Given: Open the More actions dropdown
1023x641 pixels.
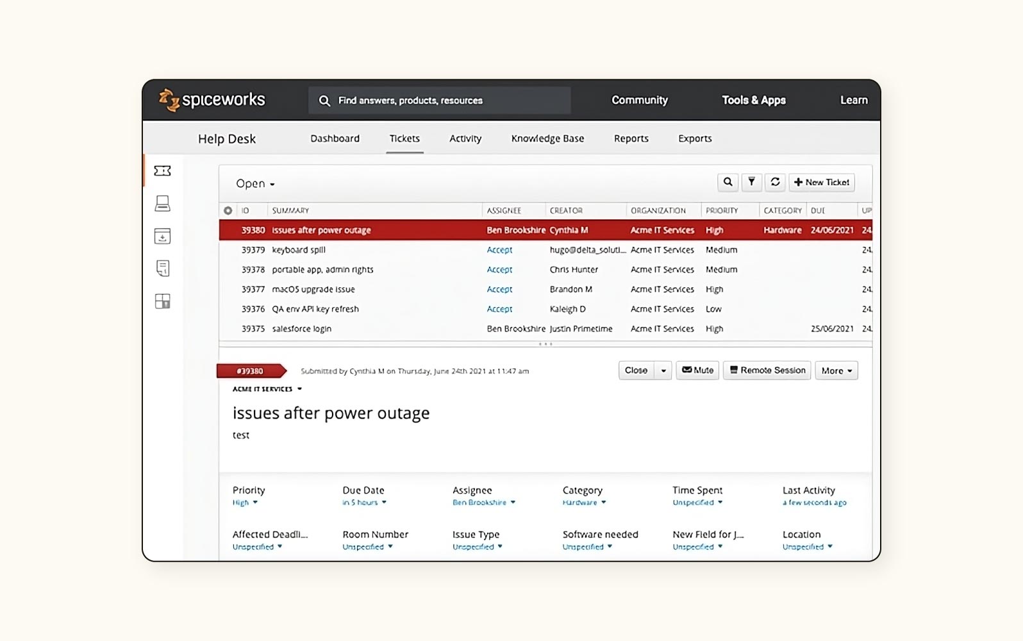Looking at the screenshot, I should tap(836, 370).
